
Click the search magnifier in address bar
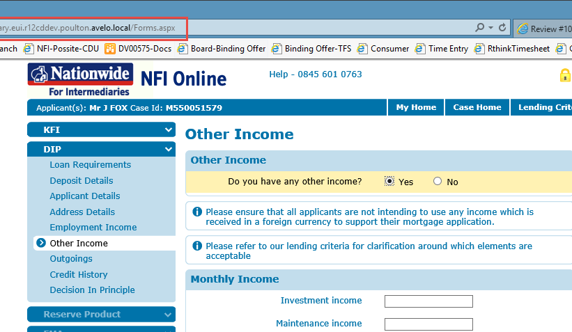click(479, 28)
